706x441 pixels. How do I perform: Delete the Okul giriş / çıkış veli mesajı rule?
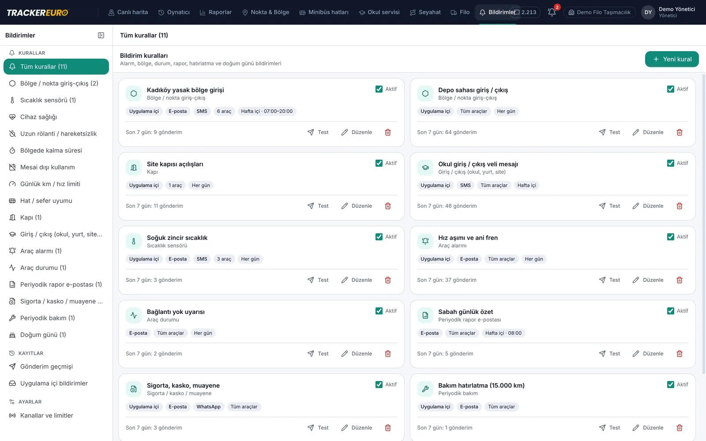[680, 206]
